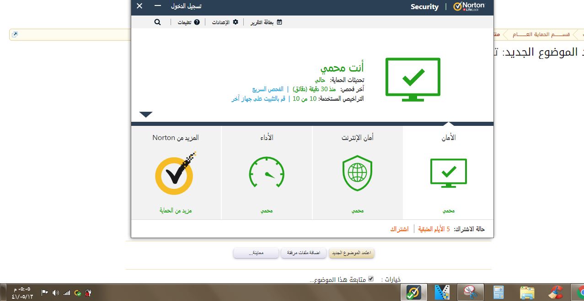Click the large green protected monitor icon
This screenshot has width=584, height=301.
413,79
